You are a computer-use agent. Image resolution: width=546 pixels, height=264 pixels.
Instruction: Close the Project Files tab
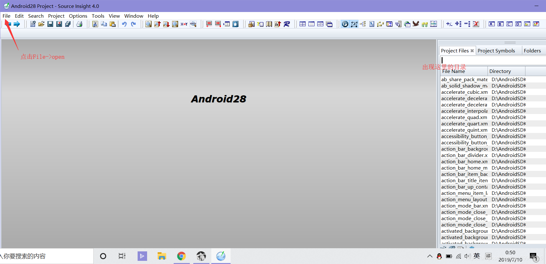[x=472, y=51]
